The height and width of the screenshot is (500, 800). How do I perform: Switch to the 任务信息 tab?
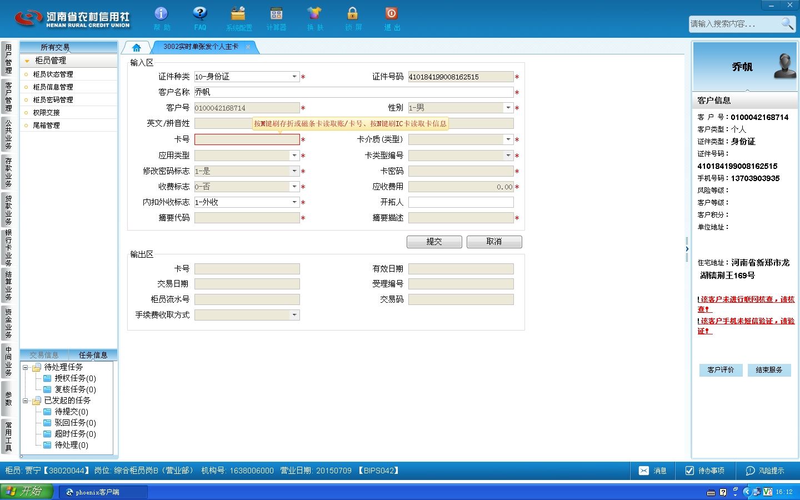pos(93,355)
